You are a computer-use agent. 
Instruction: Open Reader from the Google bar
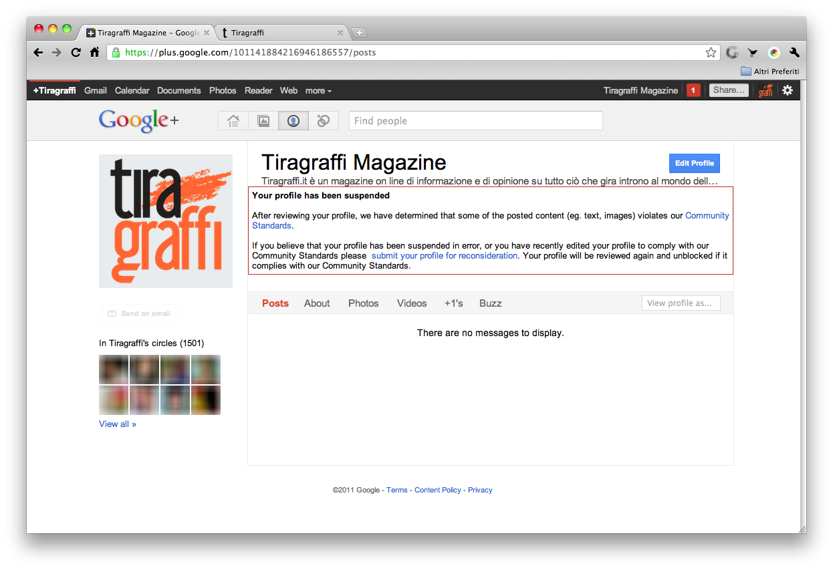click(258, 90)
